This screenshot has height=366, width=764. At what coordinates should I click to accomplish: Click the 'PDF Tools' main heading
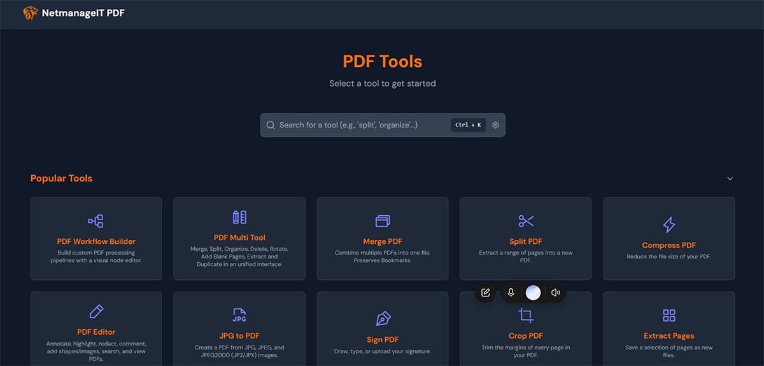[383, 61]
